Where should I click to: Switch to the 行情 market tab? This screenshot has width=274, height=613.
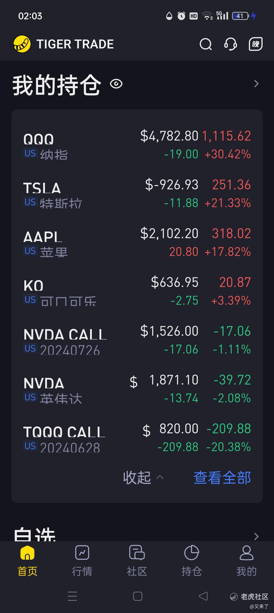[x=82, y=561]
